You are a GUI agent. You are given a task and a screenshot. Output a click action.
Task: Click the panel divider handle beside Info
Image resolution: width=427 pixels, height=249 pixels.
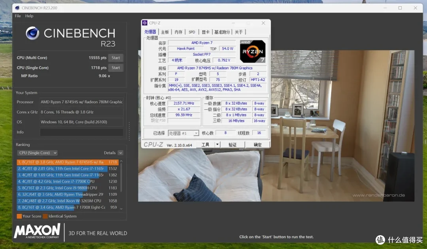[129, 131]
